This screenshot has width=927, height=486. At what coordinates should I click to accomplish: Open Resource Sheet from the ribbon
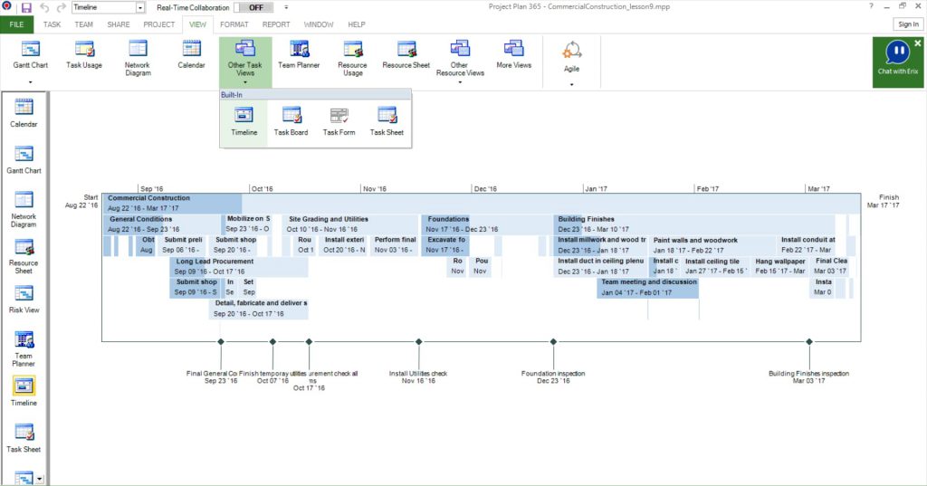(x=406, y=54)
